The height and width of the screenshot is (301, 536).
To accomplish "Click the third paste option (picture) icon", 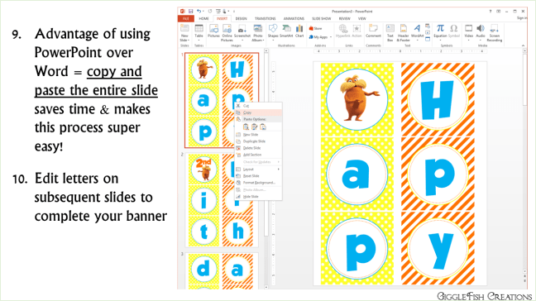I will pos(263,127).
